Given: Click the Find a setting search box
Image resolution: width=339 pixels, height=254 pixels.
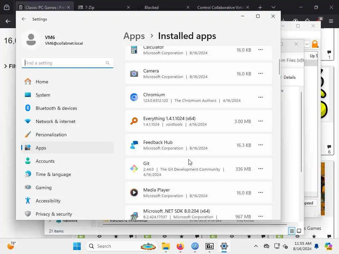Looking at the screenshot, I should 68,63.
